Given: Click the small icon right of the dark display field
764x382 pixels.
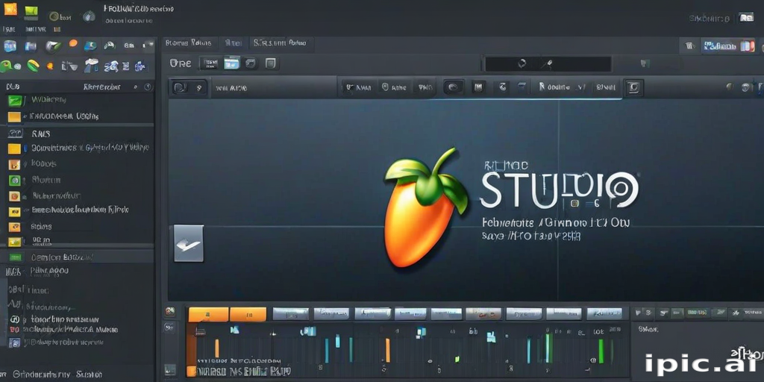Looking at the screenshot, I should (x=644, y=63).
